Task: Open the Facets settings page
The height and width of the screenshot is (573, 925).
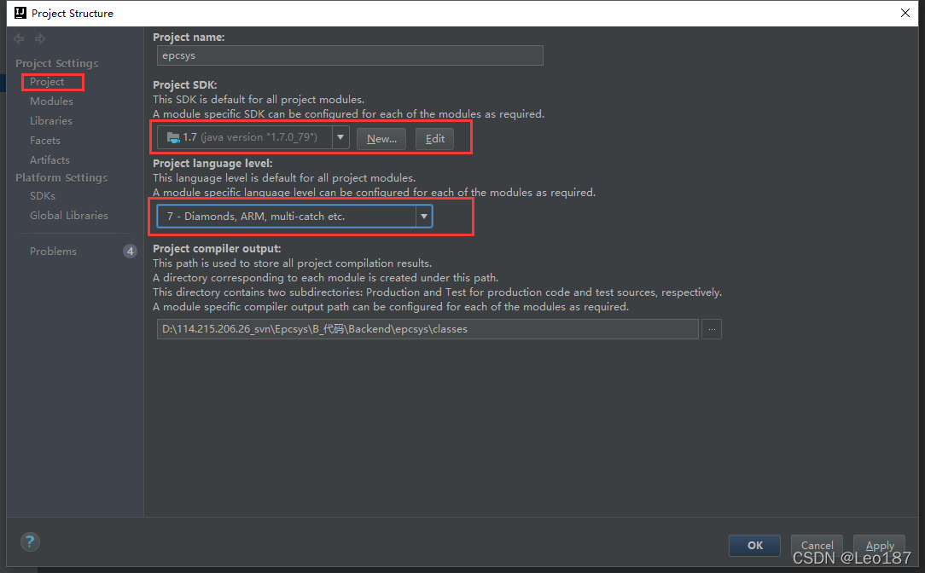Action: tap(45, 141)
